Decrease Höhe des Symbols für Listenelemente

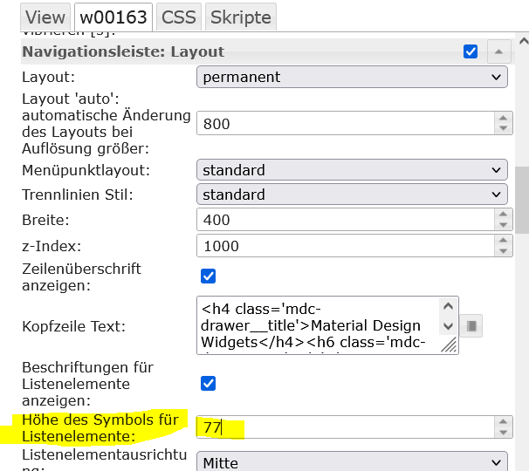point(504,433)
